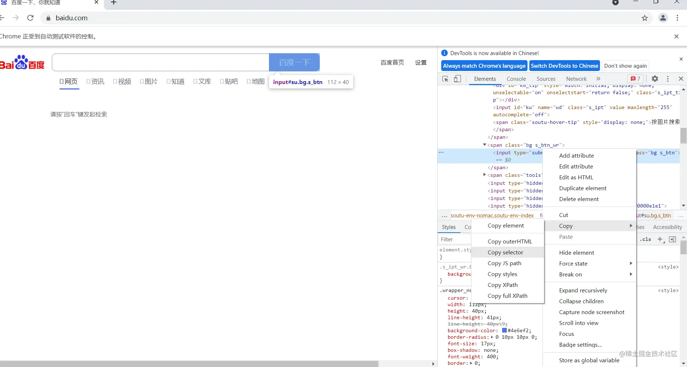Image resolution: width=687 pixels, height=367 pixels.
Task: Click the #4e6ef2 background-color swatch
Action: [x=504, y=330]
